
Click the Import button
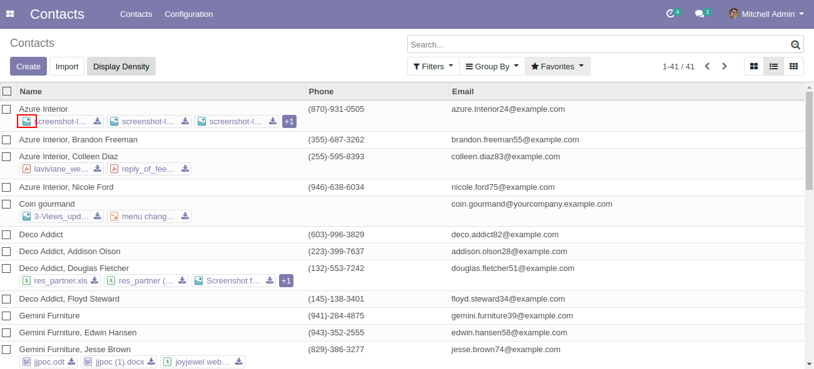(67, 66)
